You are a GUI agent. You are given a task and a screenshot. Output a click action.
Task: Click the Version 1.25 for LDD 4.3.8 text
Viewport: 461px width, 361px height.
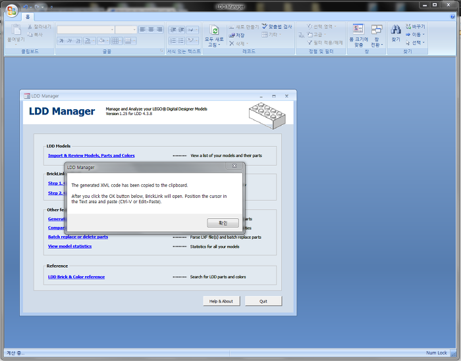tap(129, 114)
